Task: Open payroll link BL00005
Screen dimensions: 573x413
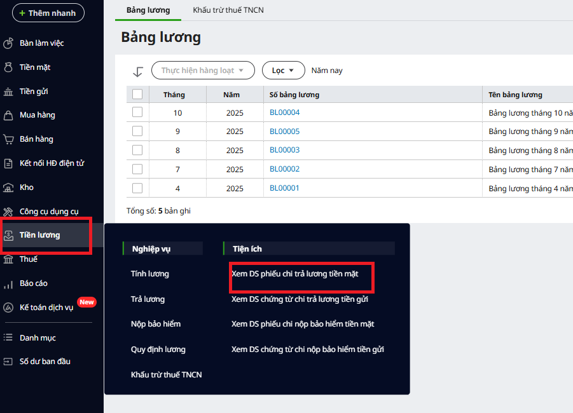Action: 284,132
